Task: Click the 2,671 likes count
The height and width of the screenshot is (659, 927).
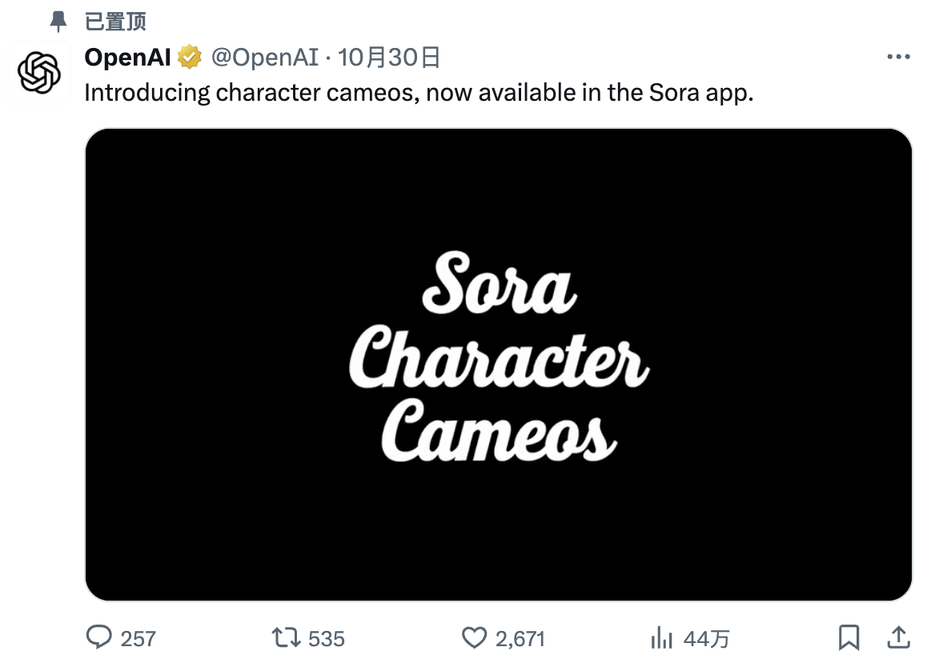Action: tap(520, 638)
